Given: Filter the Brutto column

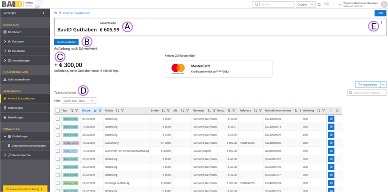Looking at the screenshot, I should [x=168, y=111].
